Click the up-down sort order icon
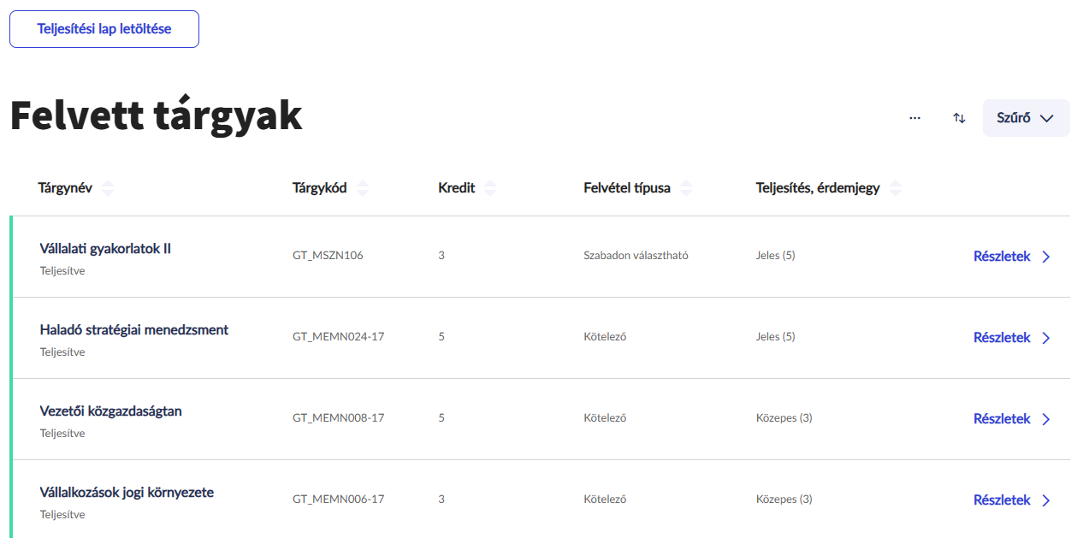Screen dimensions: 1089x538 [x=959, y=118]
